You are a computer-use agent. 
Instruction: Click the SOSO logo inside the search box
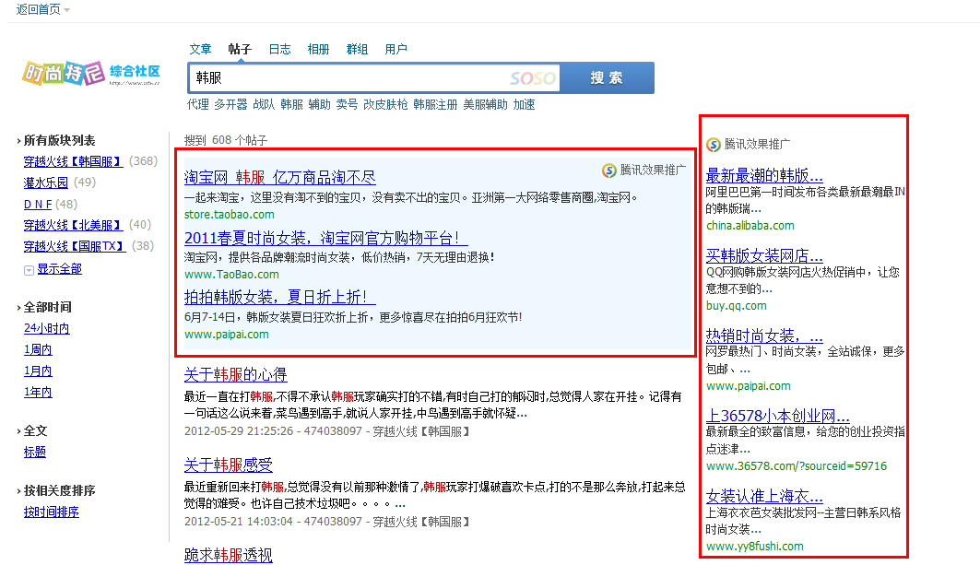point(533,78)
